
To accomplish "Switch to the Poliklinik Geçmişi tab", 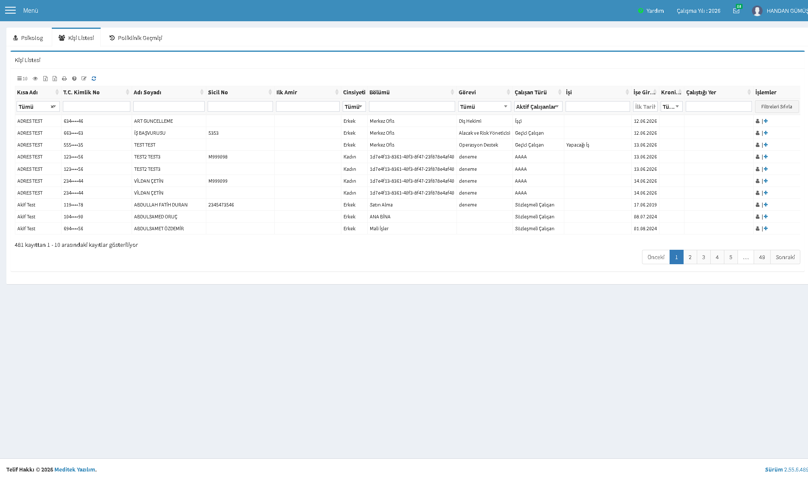I will click(x=136, y=38).
